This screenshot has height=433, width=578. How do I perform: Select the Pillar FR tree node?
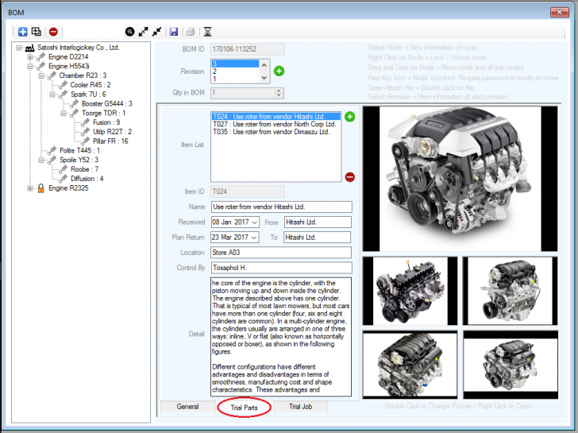(111, 141)
